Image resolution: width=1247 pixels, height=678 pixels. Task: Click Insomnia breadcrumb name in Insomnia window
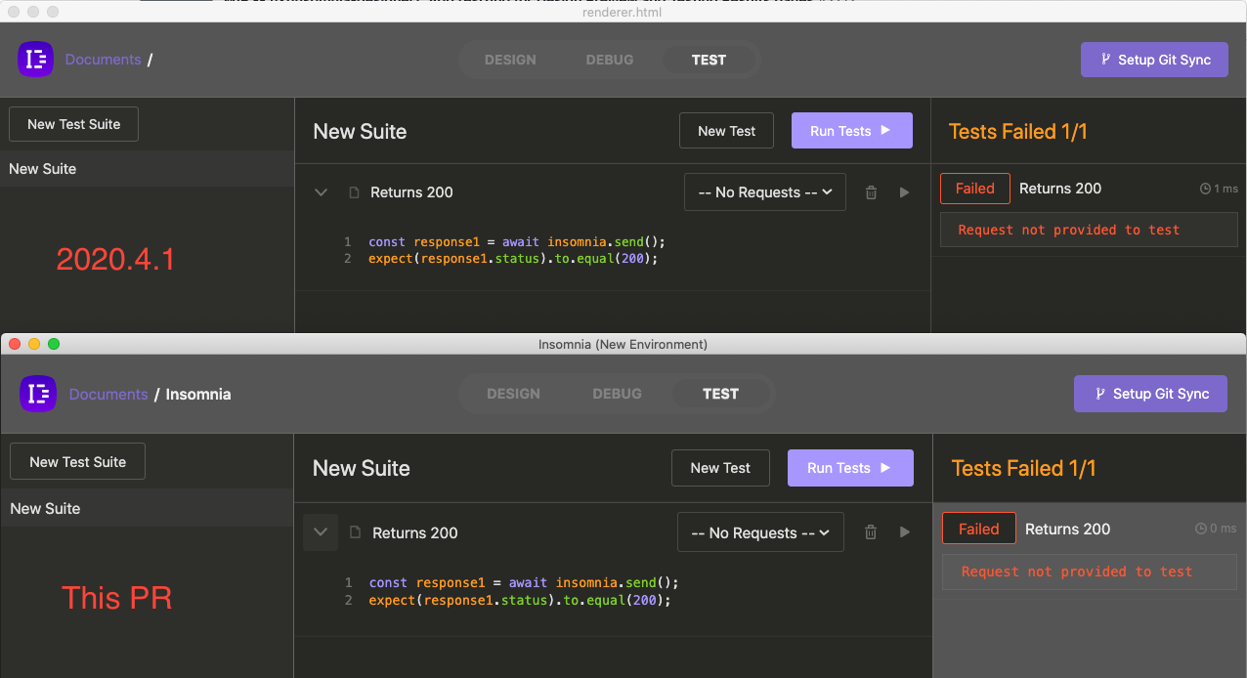(x=198, y=395)
